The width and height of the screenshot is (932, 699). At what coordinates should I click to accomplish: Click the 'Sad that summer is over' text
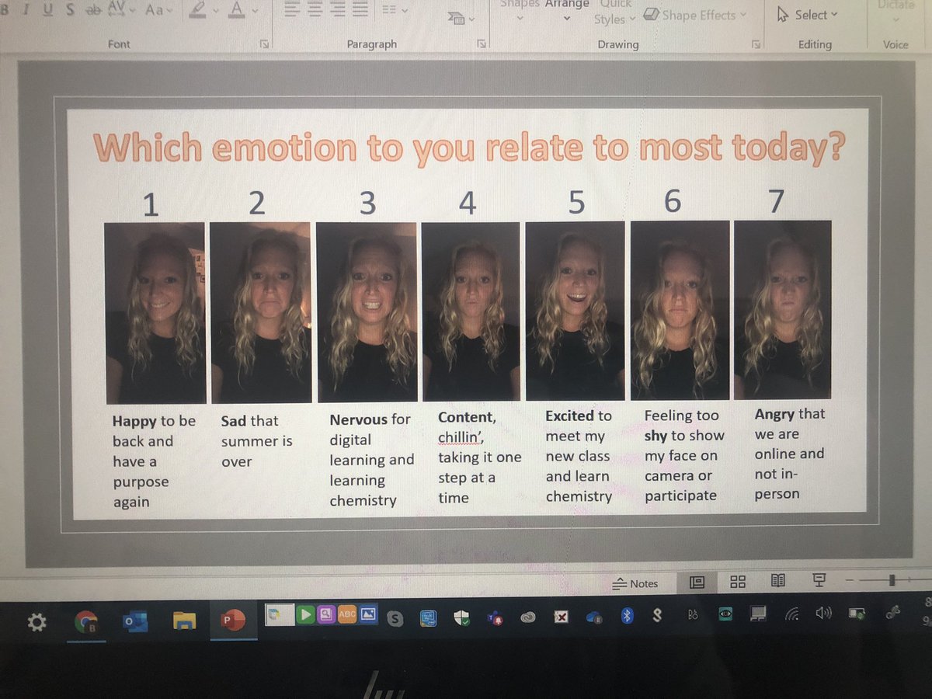tap(256, 441)
